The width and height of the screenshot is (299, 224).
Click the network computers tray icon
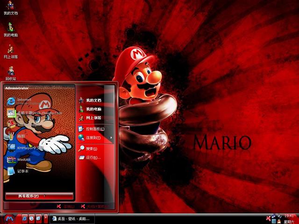273,216
